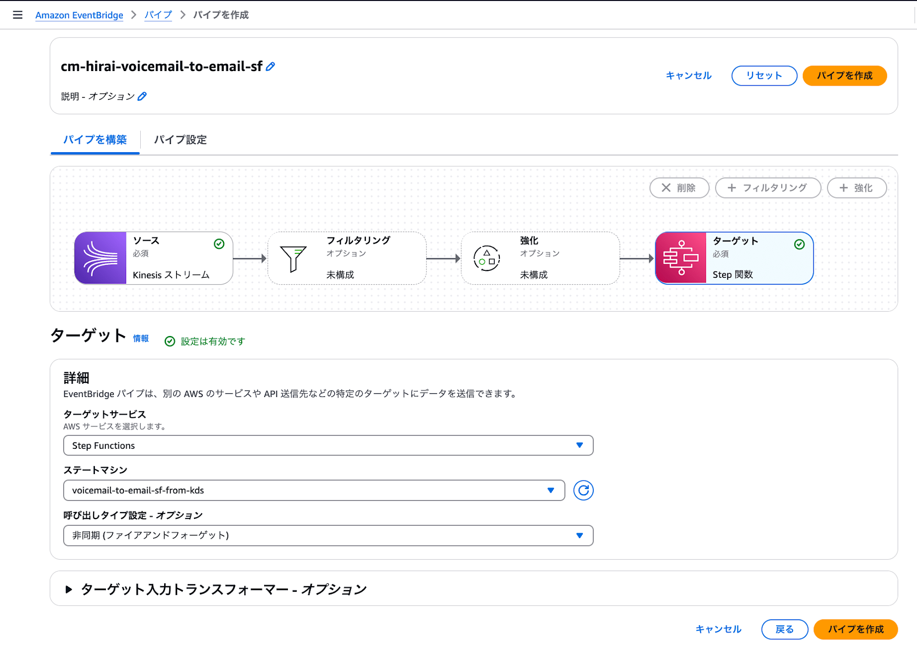The image size is (917, 666).
Task: Click the パイプを作成 breadcrumb text
Action: [x=221, y=15]
